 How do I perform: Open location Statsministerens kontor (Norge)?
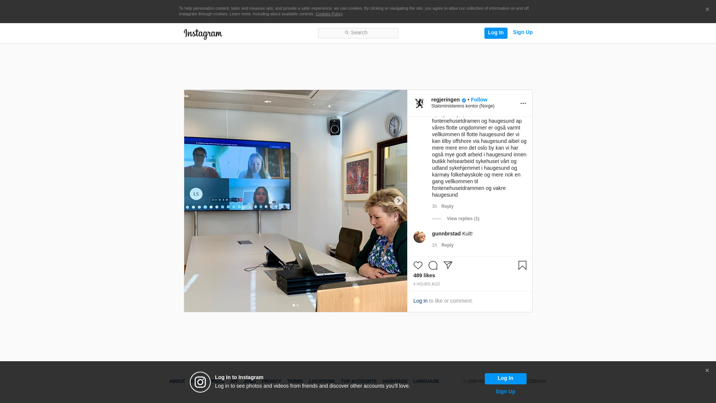(463, 106)
